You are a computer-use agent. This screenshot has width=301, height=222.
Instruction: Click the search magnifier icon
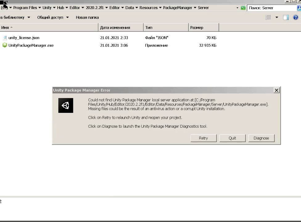coord(299,8)
